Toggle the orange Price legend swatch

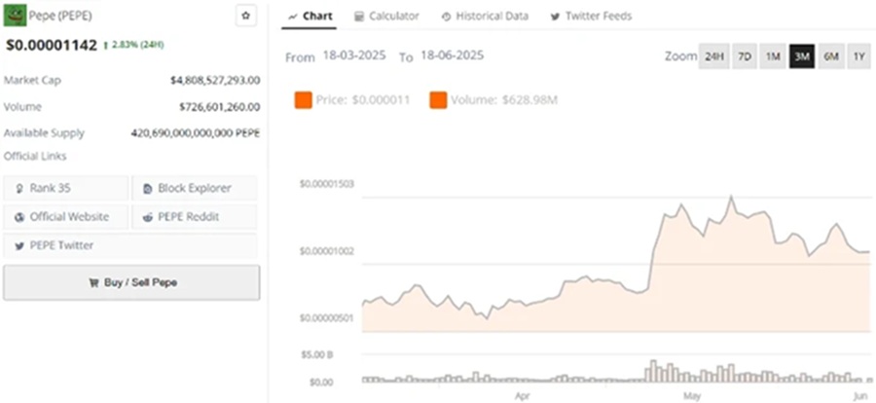point(304,100)
